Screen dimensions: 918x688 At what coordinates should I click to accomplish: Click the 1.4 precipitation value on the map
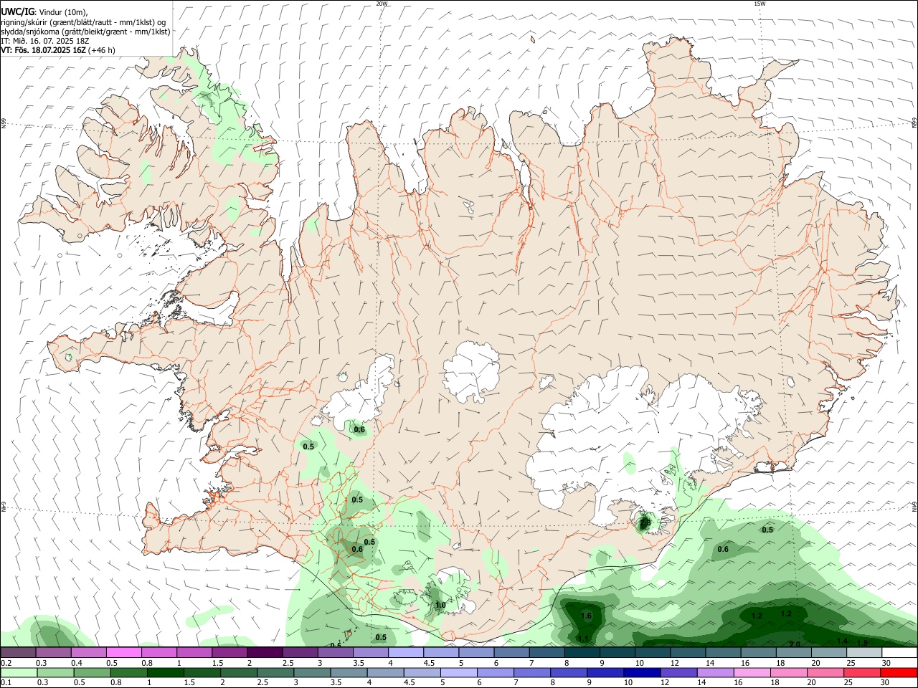[842, 640]
